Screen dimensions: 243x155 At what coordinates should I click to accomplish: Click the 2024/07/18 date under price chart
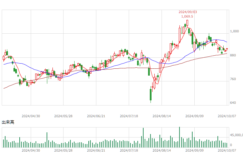tap(129, 116)
